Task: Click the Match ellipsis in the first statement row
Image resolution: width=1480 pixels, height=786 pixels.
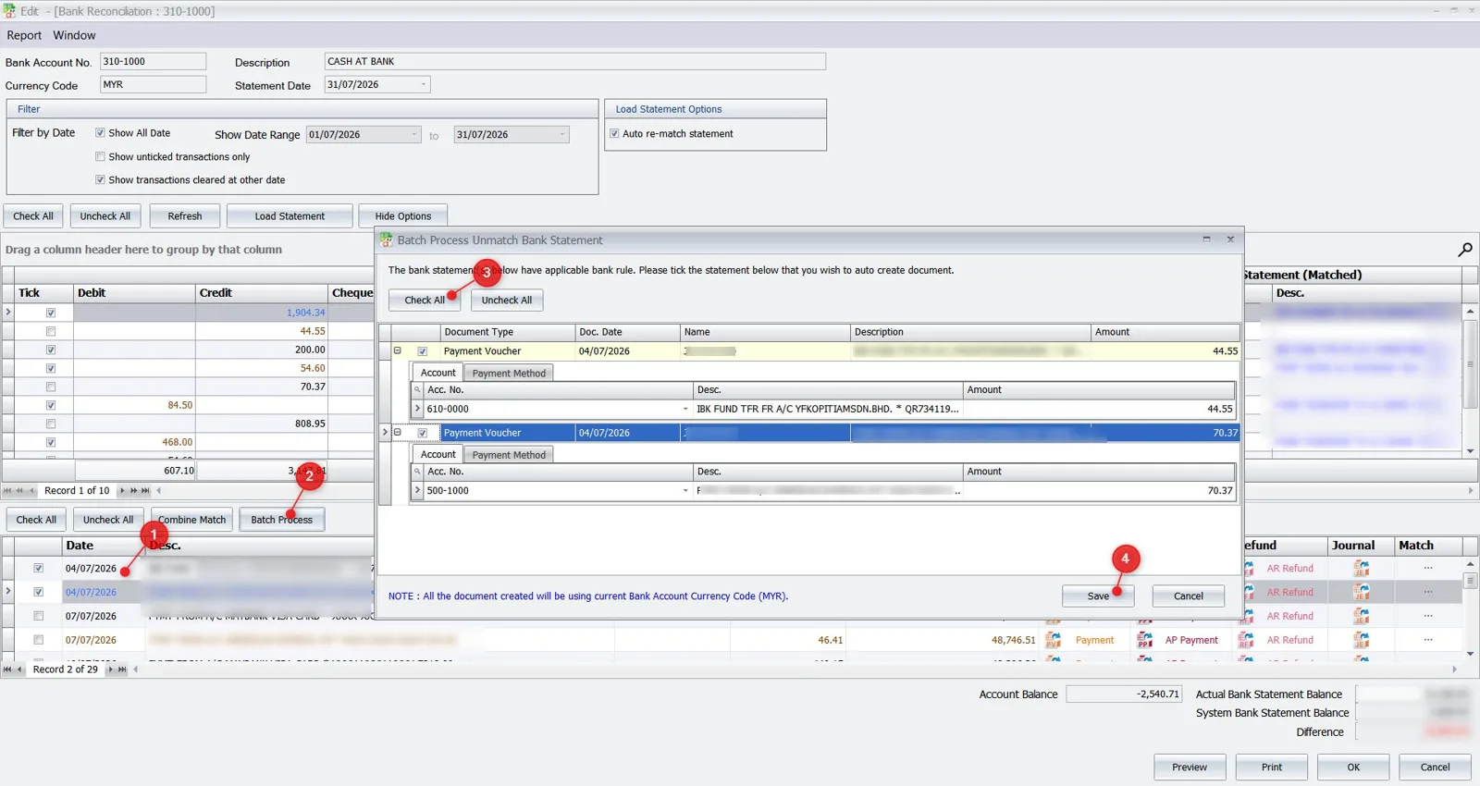Action: click(1428, 568)
